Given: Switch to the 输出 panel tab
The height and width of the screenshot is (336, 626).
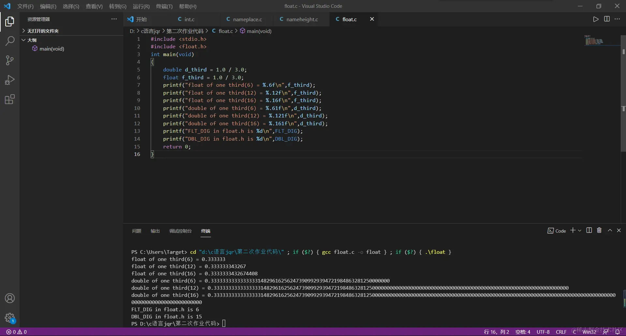Looking at the screenshot, I should click(x=155, y=231).
